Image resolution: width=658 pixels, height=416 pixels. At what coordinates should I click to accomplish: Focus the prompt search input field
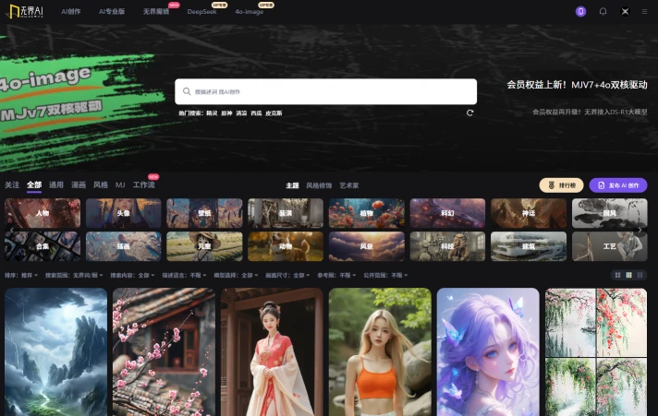325,91
